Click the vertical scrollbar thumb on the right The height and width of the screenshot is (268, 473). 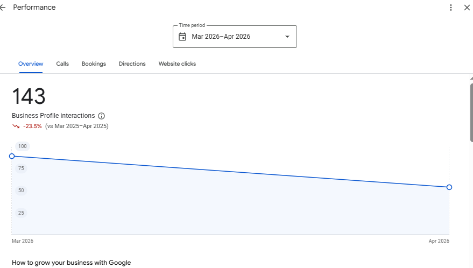point(471,112)
